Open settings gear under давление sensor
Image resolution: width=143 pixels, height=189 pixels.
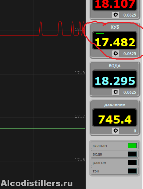coord(115,131)
